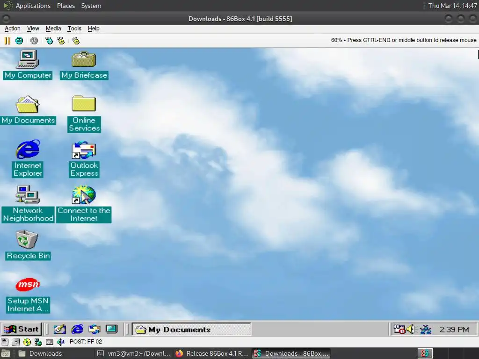Viewport: 479px width, 359px height.
Task: Click the first floppy drive status icon
Action: tap(5, 342)
